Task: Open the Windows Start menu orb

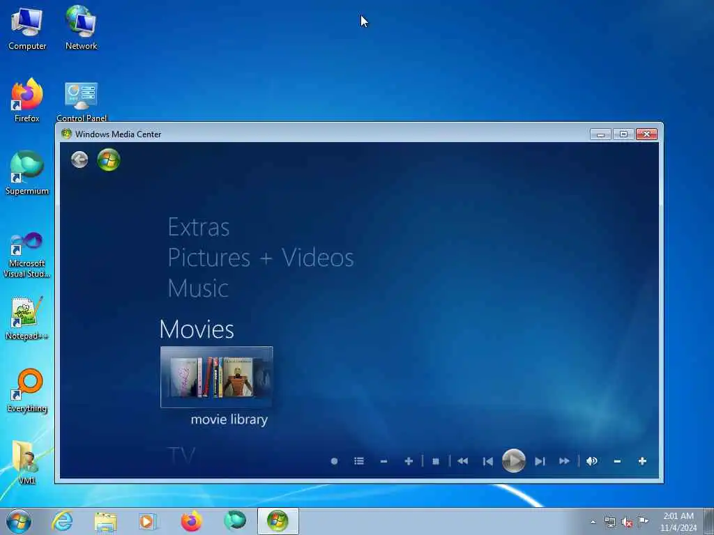Action: [x=19, y=521]
